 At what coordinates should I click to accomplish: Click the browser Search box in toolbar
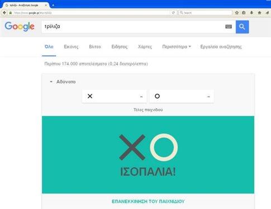[205, 13]
